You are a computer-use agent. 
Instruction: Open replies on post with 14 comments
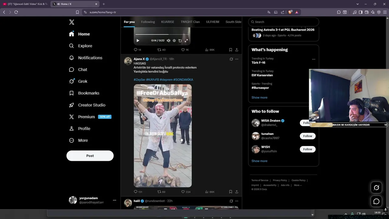137,50
